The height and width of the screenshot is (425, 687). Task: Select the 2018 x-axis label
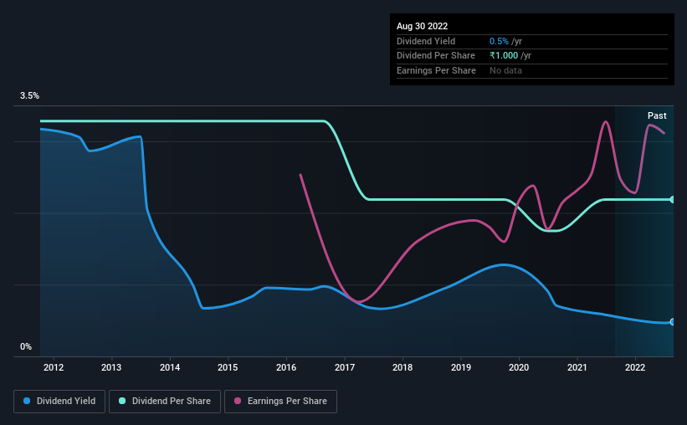click(402, 367)
